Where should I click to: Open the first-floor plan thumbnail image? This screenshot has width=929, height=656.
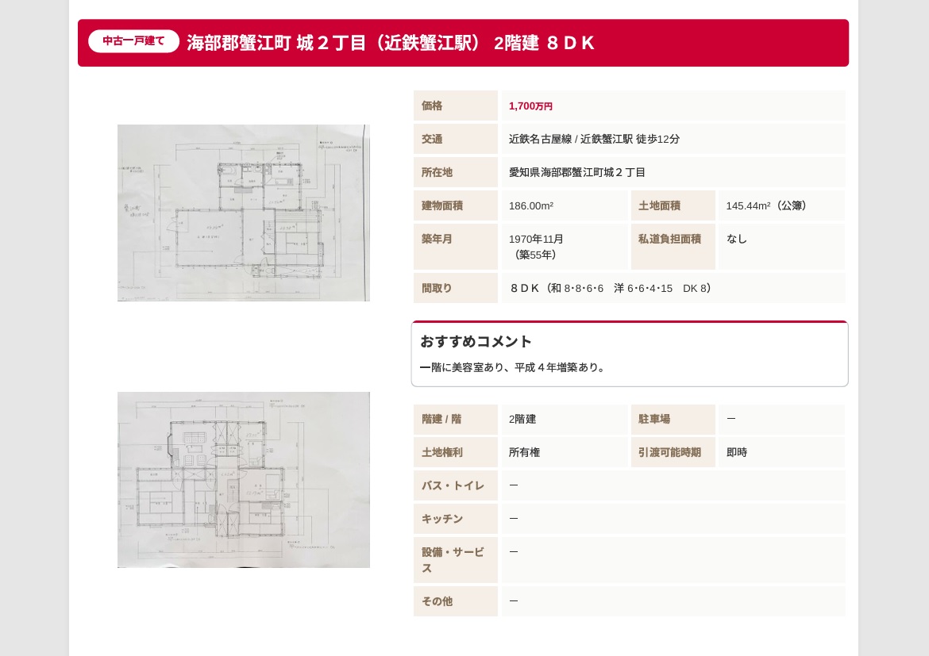click(243, 213)
